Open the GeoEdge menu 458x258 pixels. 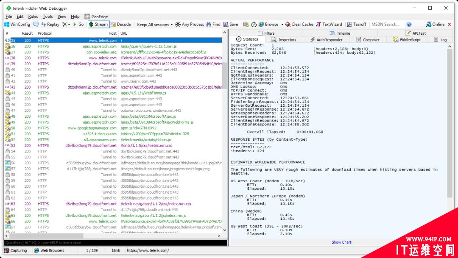(x=96, y=17)
